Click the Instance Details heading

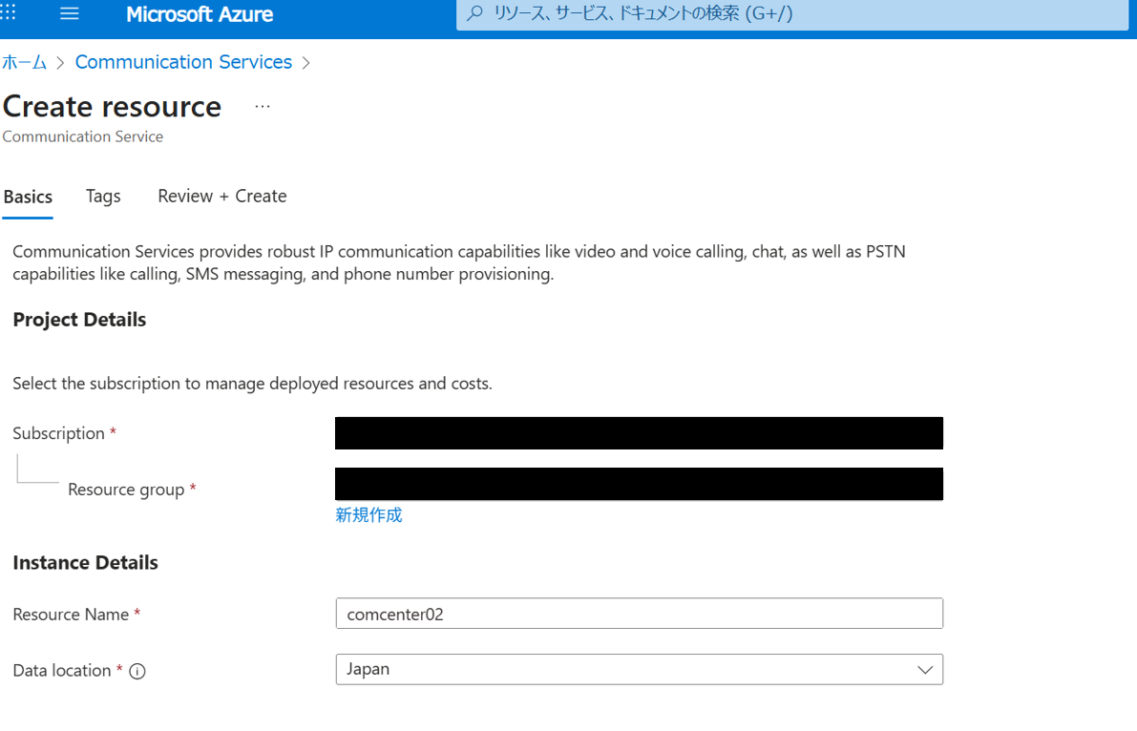tap(86, 563)
